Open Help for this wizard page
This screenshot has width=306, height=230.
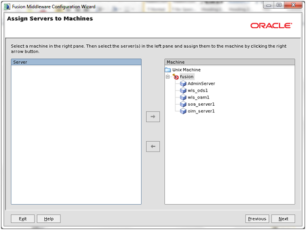[x=49, y=219]
